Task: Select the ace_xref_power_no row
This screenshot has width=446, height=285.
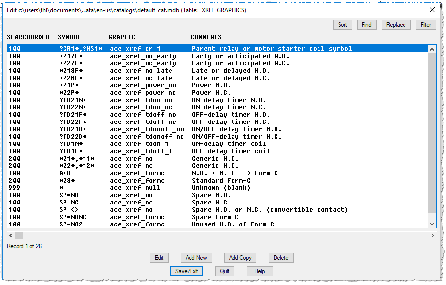Action: click(217, 85)
